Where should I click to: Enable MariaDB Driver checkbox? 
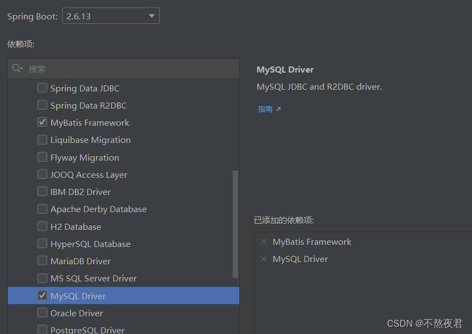click(43, 260)
